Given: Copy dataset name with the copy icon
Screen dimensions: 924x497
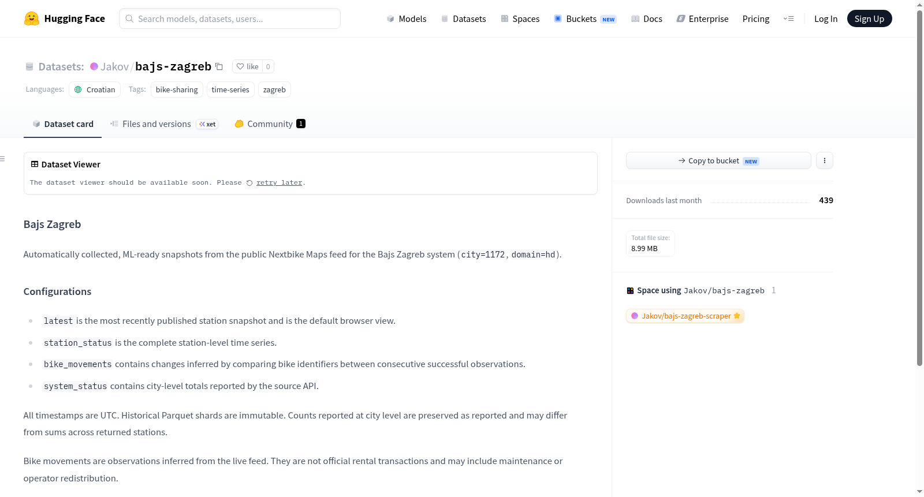Looking at the screenshot, I should (219, 66).
